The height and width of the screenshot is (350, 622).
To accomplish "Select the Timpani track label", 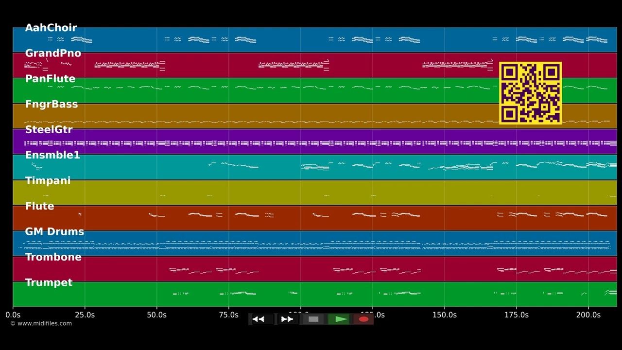I will point(48,181).
